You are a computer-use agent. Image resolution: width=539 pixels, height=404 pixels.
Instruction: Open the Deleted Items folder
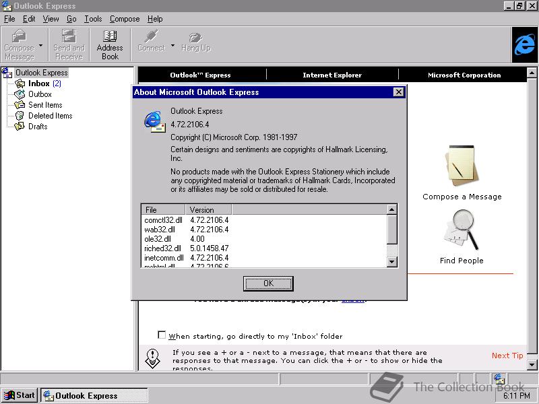click(50, 116)
